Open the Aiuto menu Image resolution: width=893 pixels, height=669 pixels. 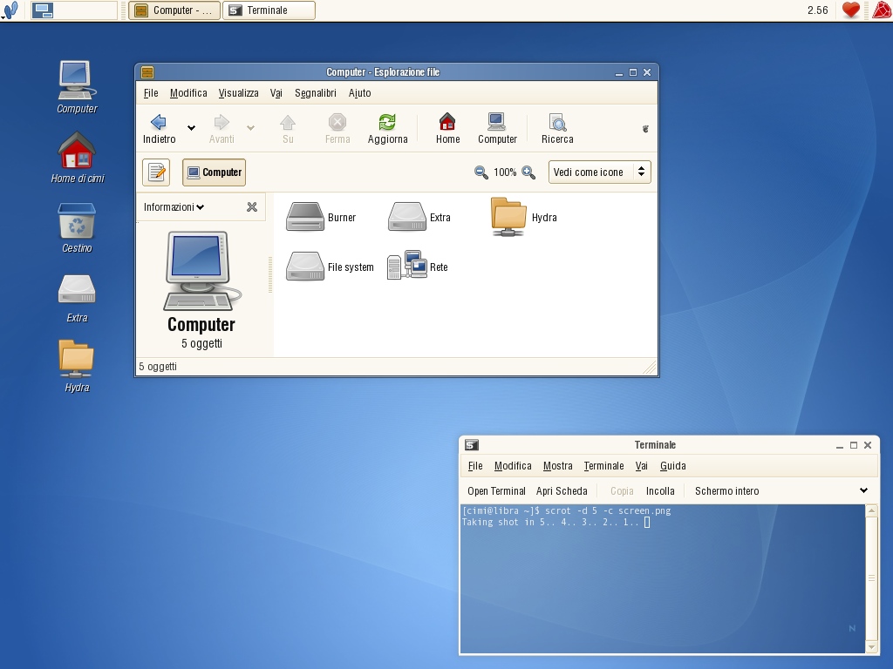[360, 92]
